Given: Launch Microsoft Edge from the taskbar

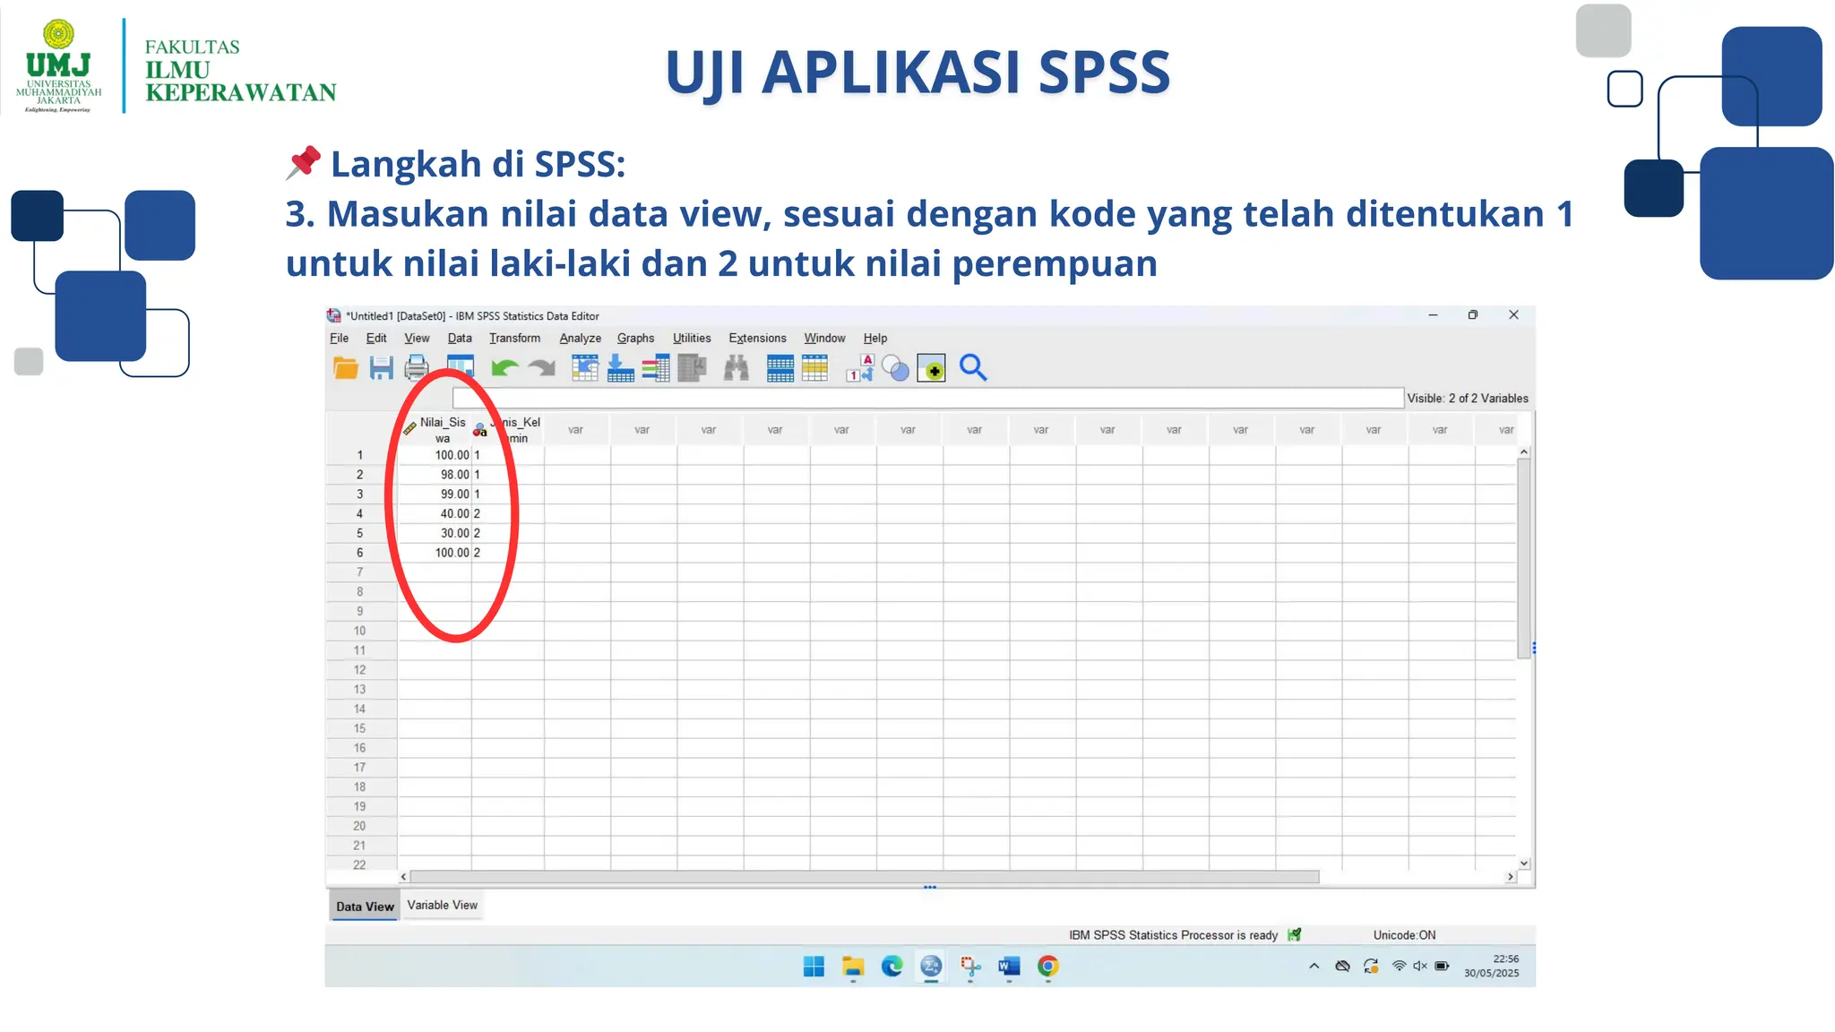Looking at the screenshot, I should (x=892, y=967).
